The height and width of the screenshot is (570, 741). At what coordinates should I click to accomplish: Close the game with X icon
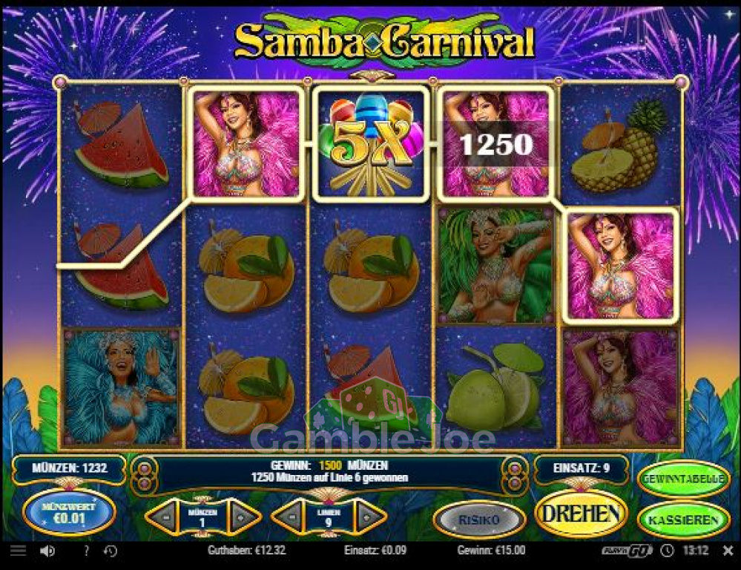[728, 550]
